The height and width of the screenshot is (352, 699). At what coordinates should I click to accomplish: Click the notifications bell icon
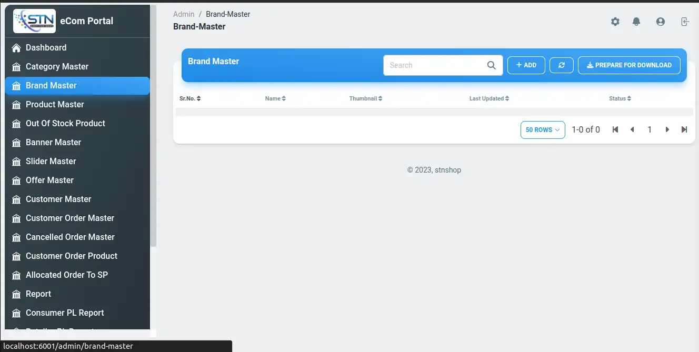pyautogui.click(x=636, y=22)
